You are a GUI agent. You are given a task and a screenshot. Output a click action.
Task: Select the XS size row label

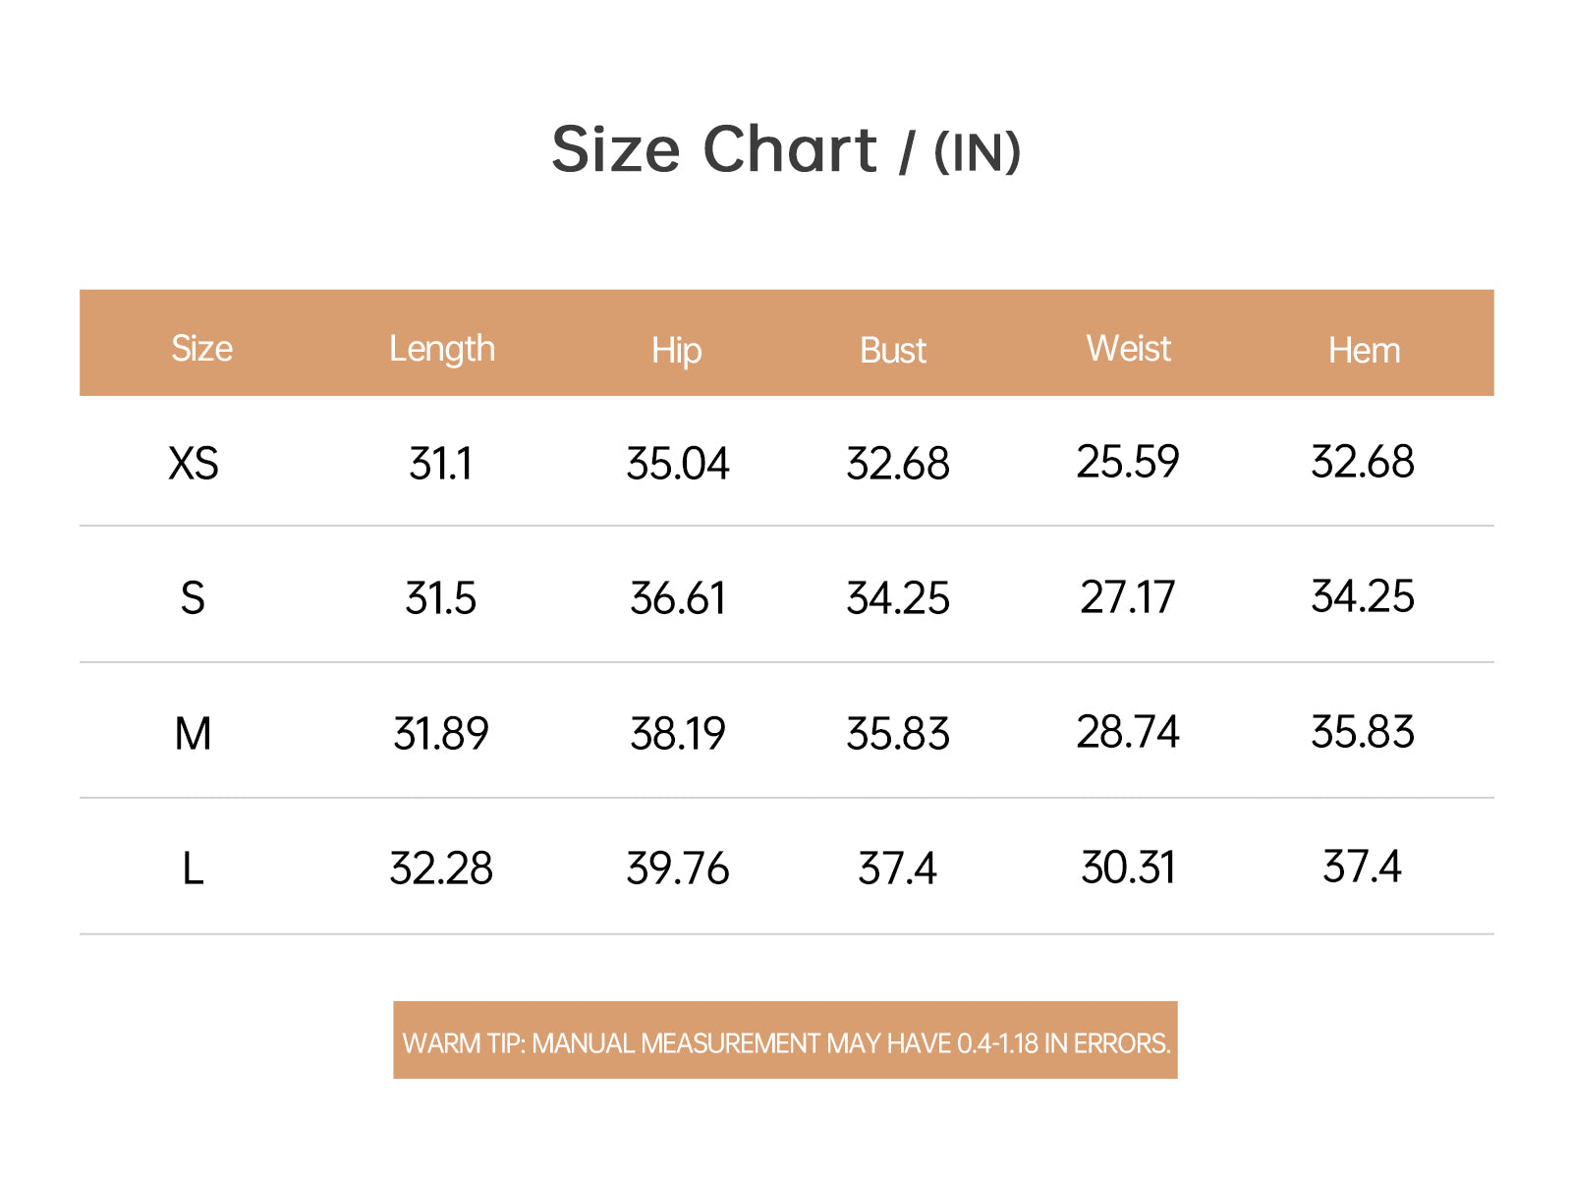tap(194, 464)
